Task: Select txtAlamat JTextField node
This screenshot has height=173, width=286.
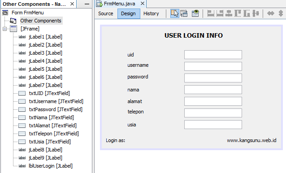Action: (x=53, y=125)
